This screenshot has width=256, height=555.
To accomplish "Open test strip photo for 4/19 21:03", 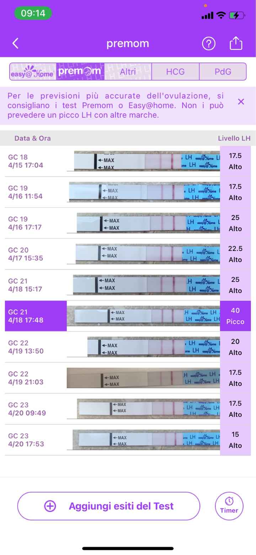I will [x=143, y=378].
